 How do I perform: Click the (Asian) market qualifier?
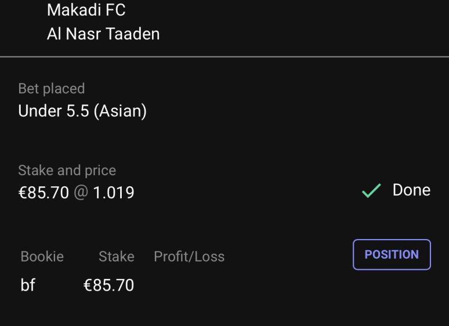click(x=120, y=111)
